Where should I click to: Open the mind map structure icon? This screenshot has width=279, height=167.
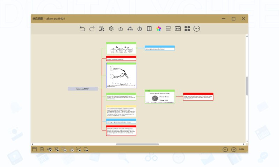coord(130,29)
